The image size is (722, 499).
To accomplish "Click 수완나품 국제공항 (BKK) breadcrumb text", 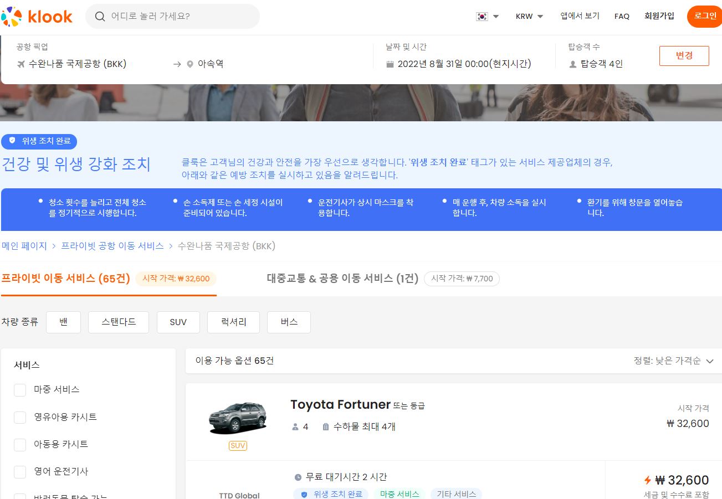I will click(x=226, y=246).
